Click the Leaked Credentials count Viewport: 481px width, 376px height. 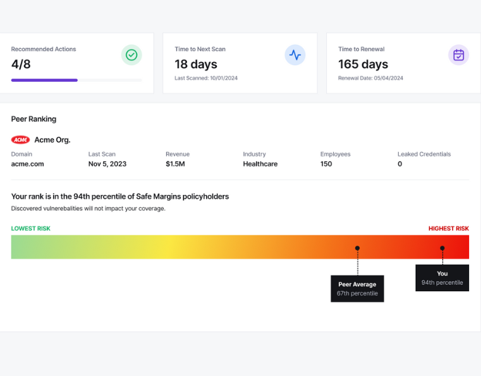pos(399,164)
